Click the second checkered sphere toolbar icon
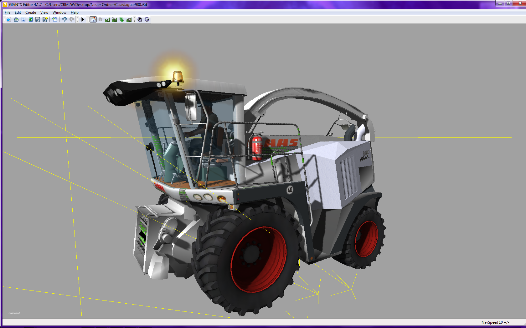This screenshot has width=526, height=328. 147,19
